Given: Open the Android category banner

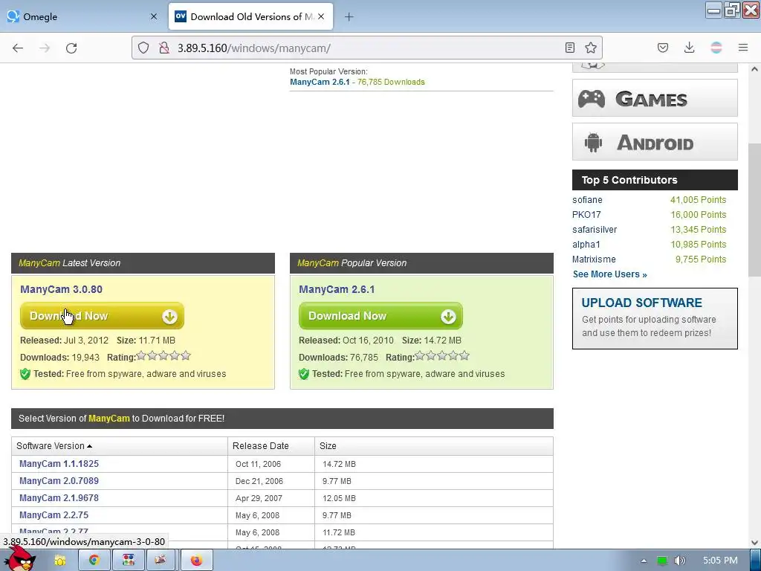Looking at the screenshot, I should [655, 142].
